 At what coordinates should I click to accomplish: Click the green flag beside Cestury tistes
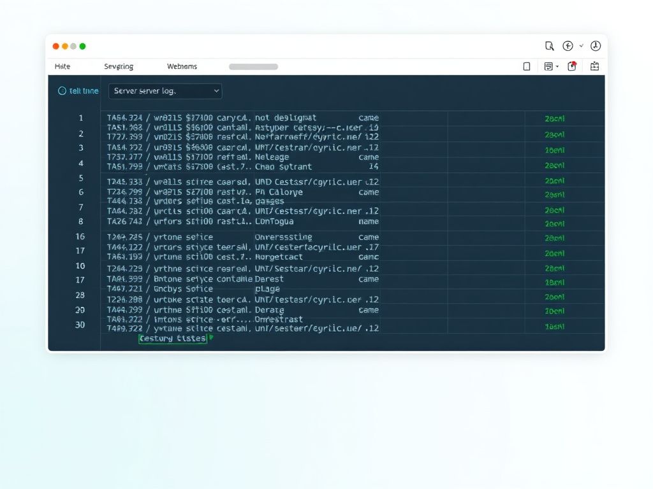point(211,337)
